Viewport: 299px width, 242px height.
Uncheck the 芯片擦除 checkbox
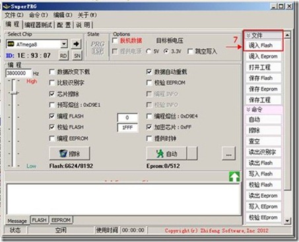[x=52, y=94]
